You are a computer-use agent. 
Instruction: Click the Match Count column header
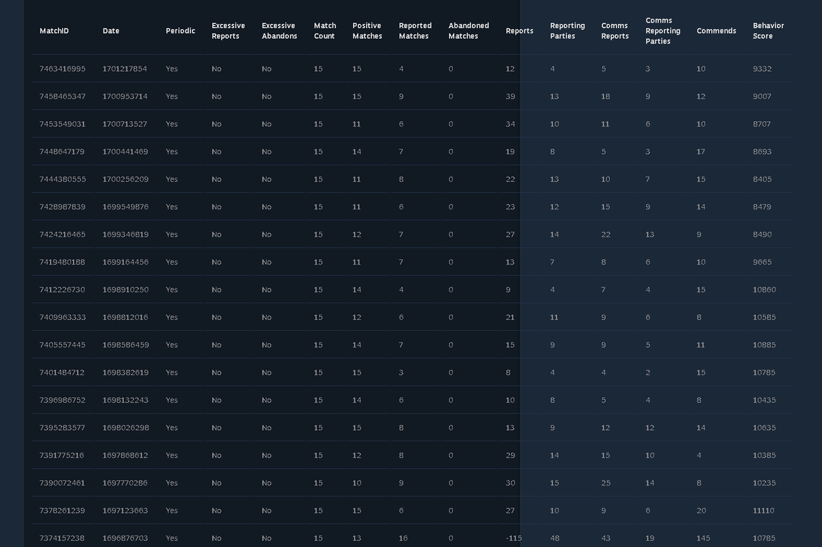click(325, 31)
